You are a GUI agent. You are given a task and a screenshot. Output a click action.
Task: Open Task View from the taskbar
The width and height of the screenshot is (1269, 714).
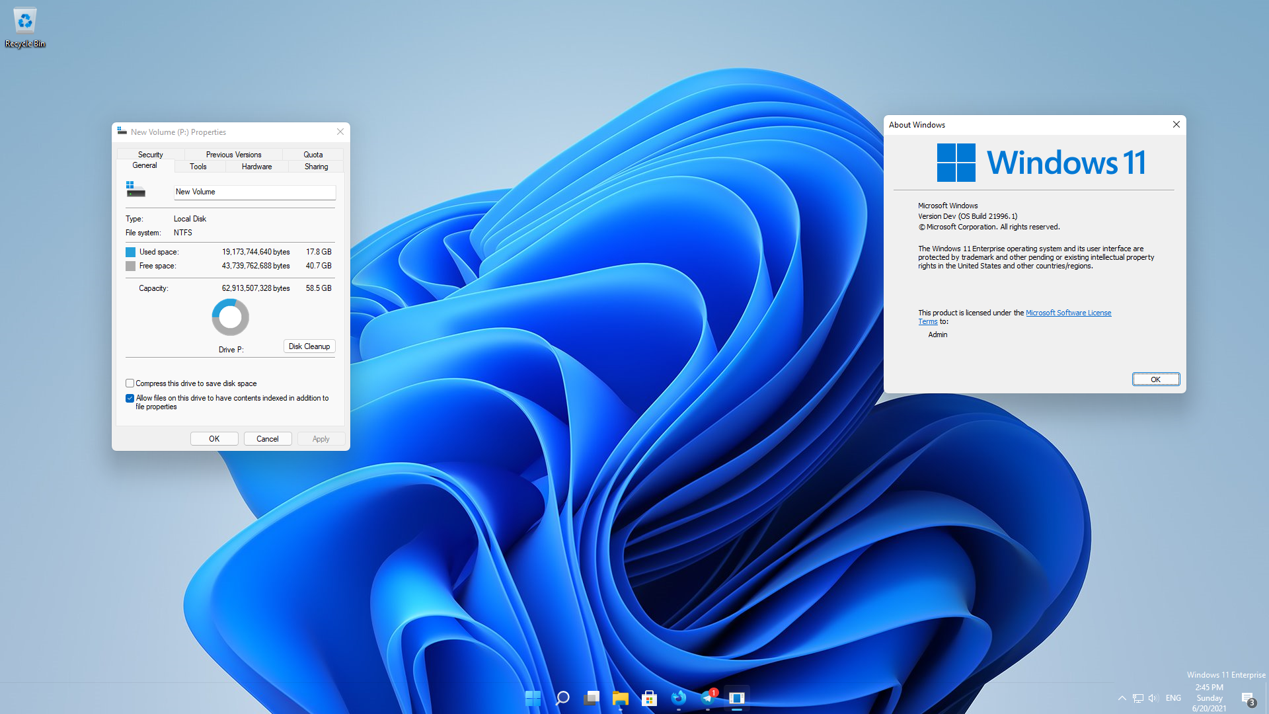(x=592, y=698)
